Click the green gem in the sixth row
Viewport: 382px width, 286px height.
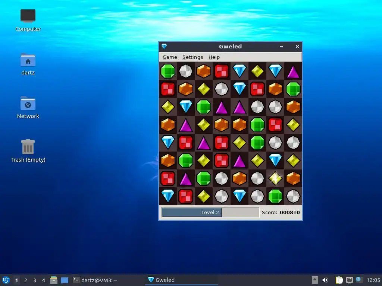point(186,161)
